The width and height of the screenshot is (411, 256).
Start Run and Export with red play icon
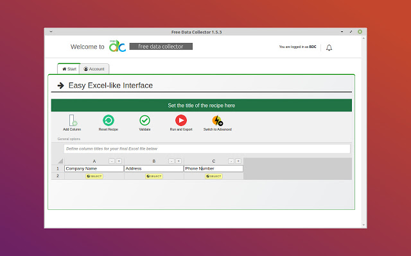(181, 120)
